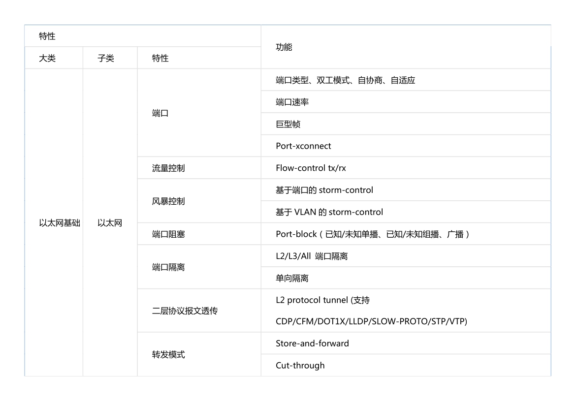Click the CDP/CFM/DOT1X/LLDP protocol list line
Image resolution: width=576 pixels, height=407 pixels.
click(371, 321)
